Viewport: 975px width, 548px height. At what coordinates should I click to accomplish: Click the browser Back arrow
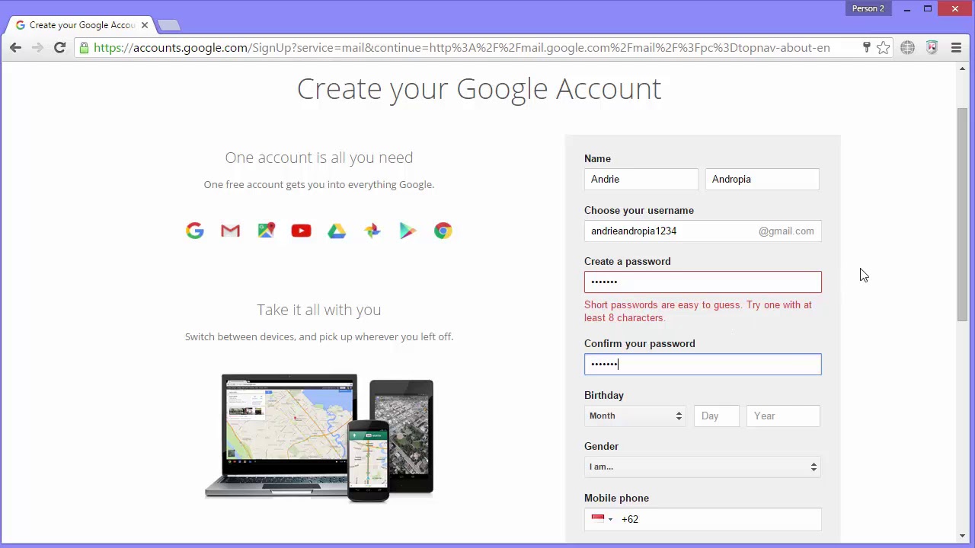pos(15,47)
